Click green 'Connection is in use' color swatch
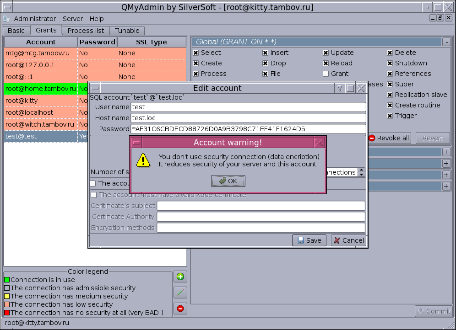The width and height of the screenshot is (456, 330). (7, 280)
